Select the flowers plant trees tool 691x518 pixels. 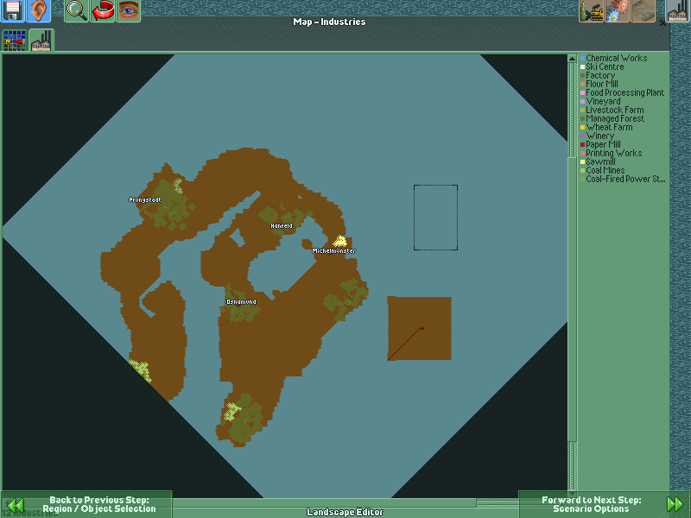618,10
